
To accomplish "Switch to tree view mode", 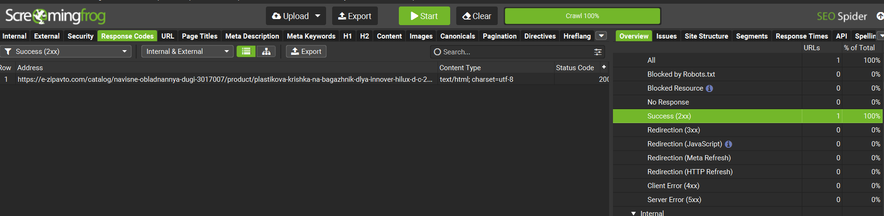I will click(266, 52).
